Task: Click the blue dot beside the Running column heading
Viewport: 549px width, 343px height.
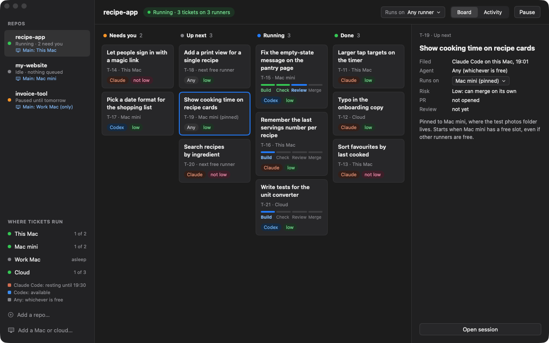Action: coord(259,36)
